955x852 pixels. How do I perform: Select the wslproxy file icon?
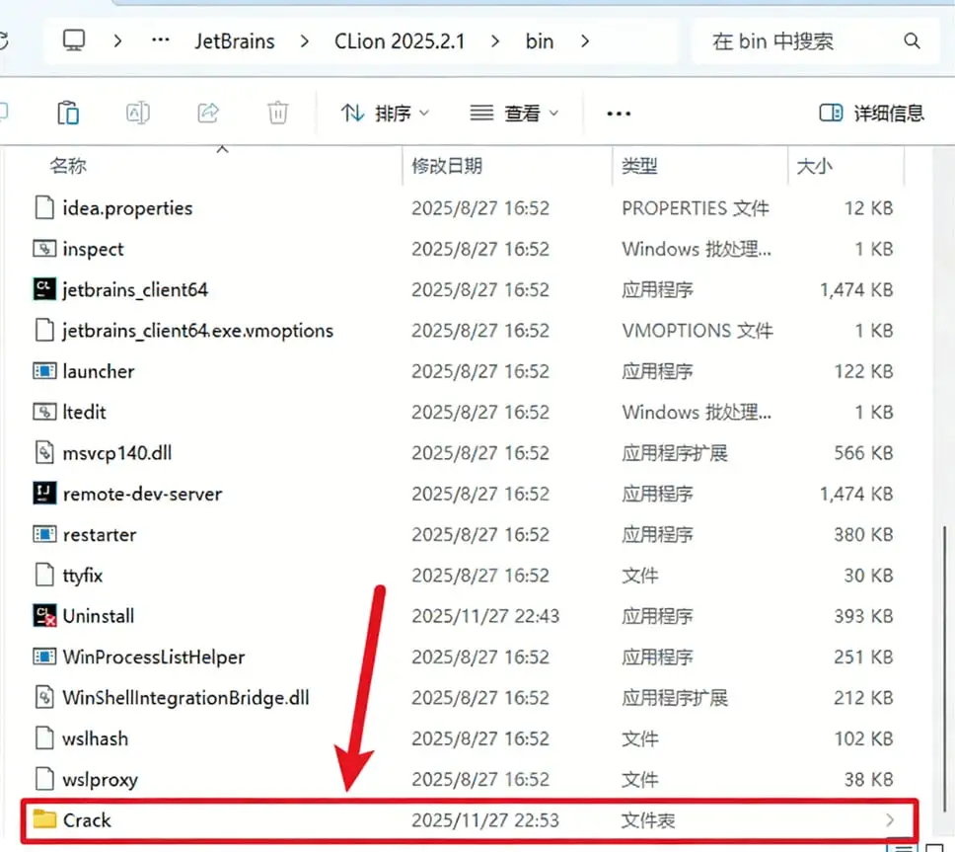coord(44,779)
